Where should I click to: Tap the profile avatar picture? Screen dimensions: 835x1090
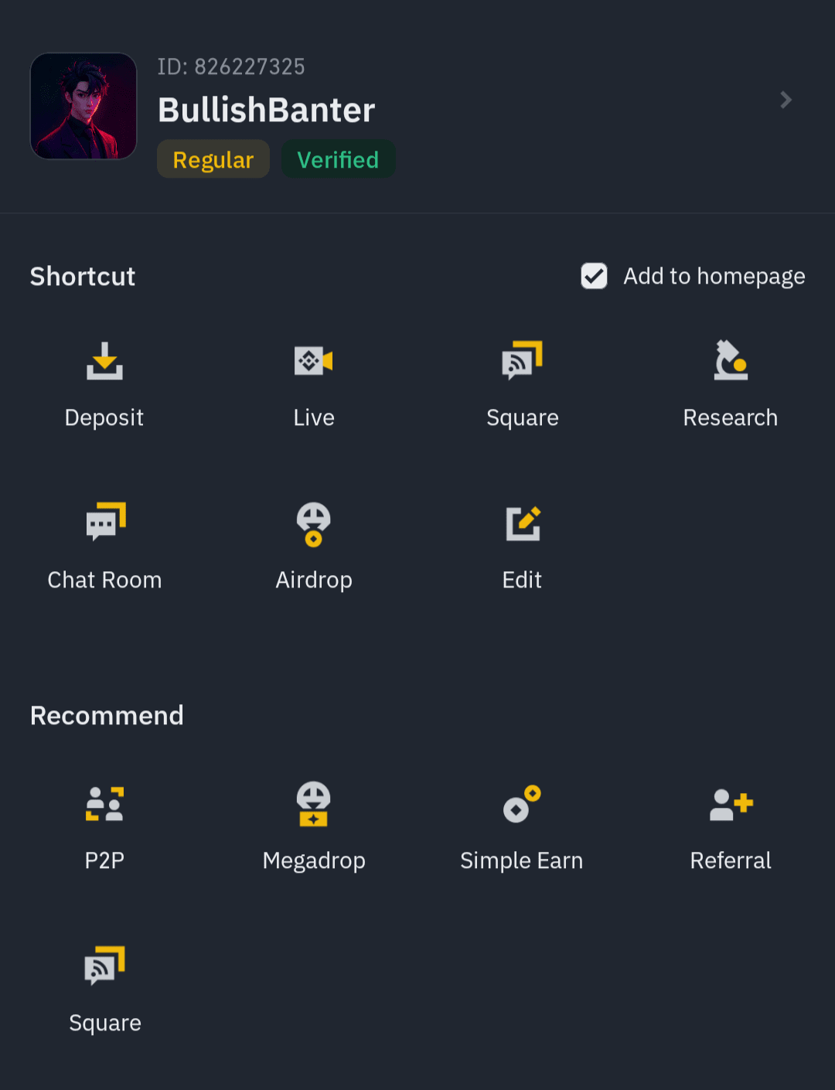83,106
